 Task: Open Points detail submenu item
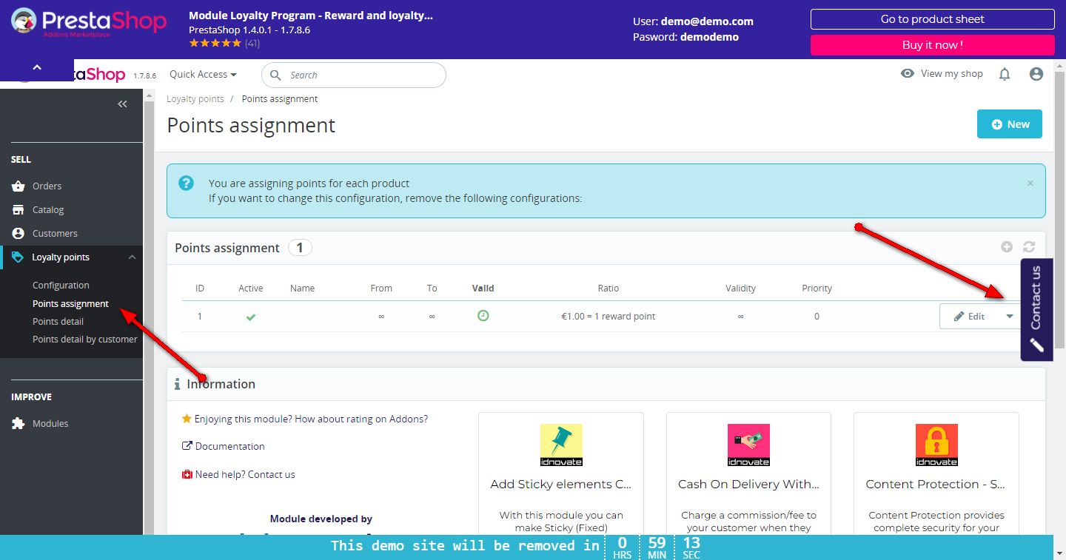pos(58,322)
